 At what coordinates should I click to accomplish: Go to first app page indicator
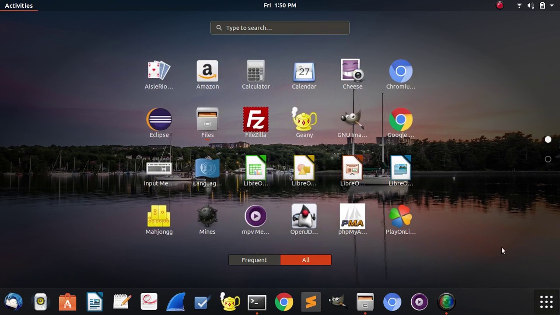pyautogui.click(x=548, y=140)
